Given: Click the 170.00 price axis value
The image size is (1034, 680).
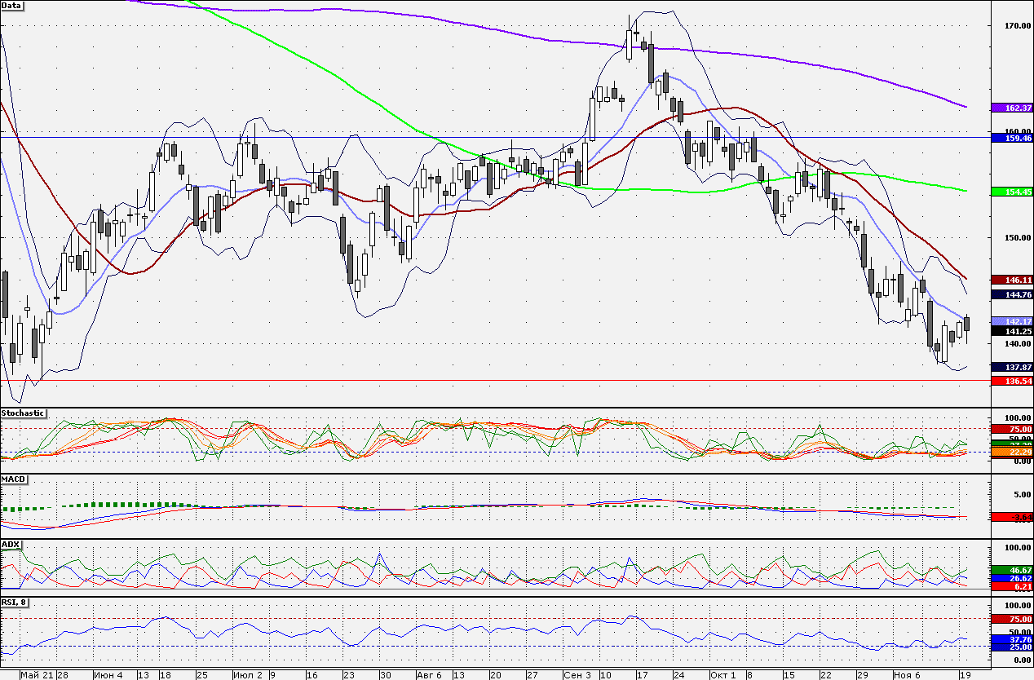Looking at the screenshot, I should (x=1019, y=26).
